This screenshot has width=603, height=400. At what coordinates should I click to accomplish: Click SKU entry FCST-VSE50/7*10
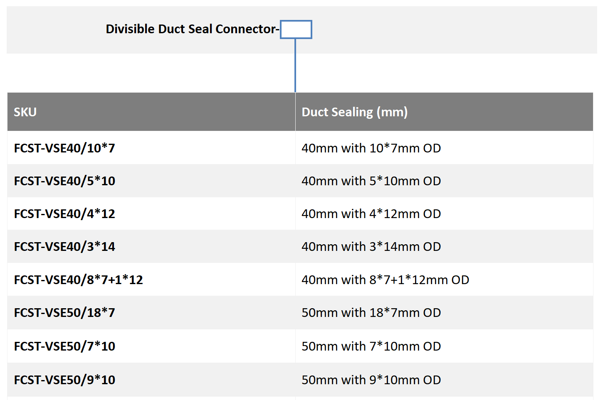tap(64, 346)
